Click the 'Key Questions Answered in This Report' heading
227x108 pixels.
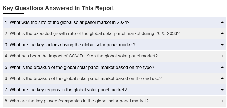(x=58, y=8)
